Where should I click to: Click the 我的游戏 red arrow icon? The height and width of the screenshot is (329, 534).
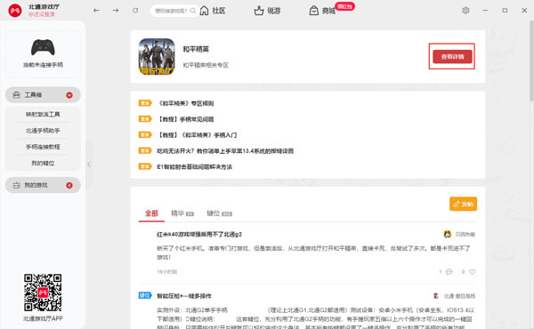point(69,186)
